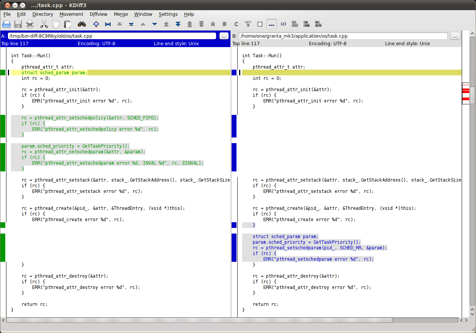476x333 pixels.
Task: Open search with the binoculars Find icon
Action: (x=82, y=24)
